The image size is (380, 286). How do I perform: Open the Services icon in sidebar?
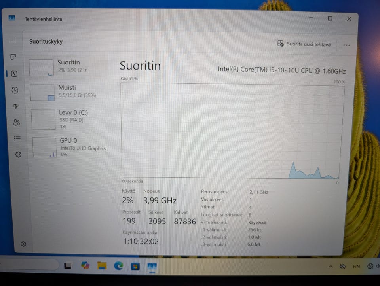[18, 155]
